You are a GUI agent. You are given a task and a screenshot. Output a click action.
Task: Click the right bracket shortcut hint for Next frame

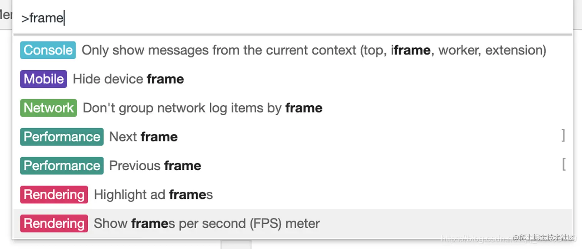click(x=563, y=136)
